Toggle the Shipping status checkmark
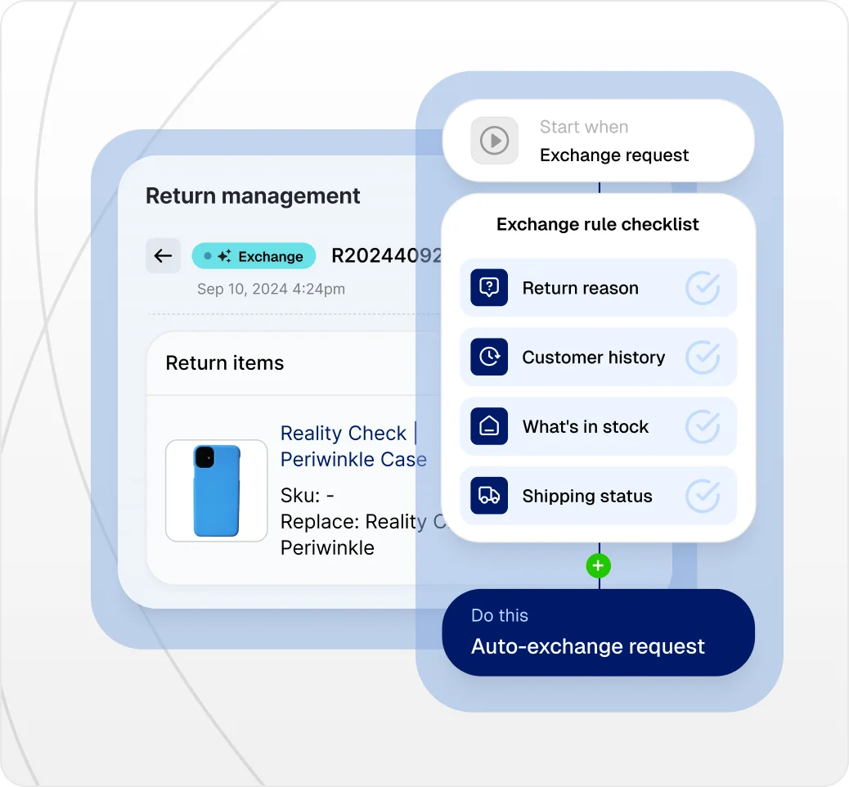Viewport: 849px width, 787px height. 703,496
